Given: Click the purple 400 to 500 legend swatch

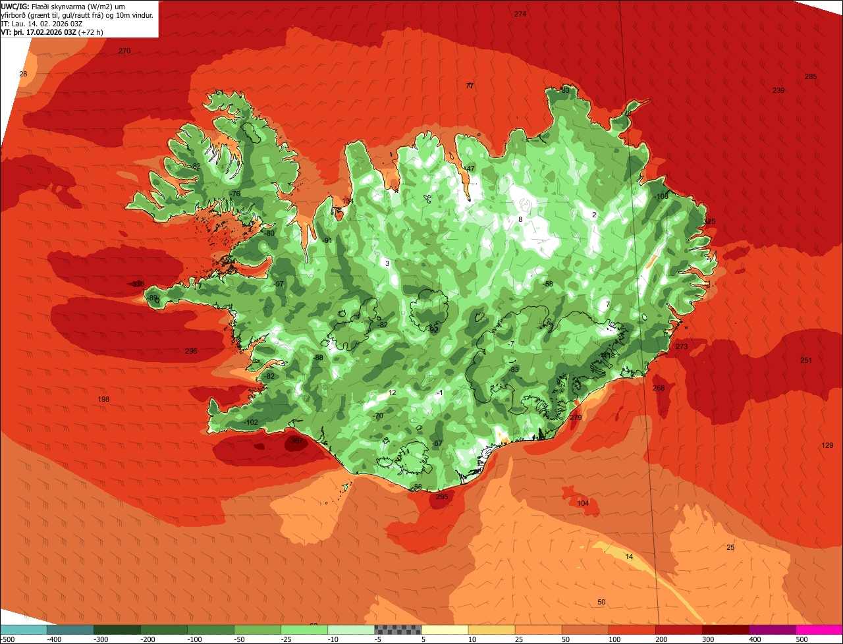Looking at the screenshot, I should tap(773, 630).
